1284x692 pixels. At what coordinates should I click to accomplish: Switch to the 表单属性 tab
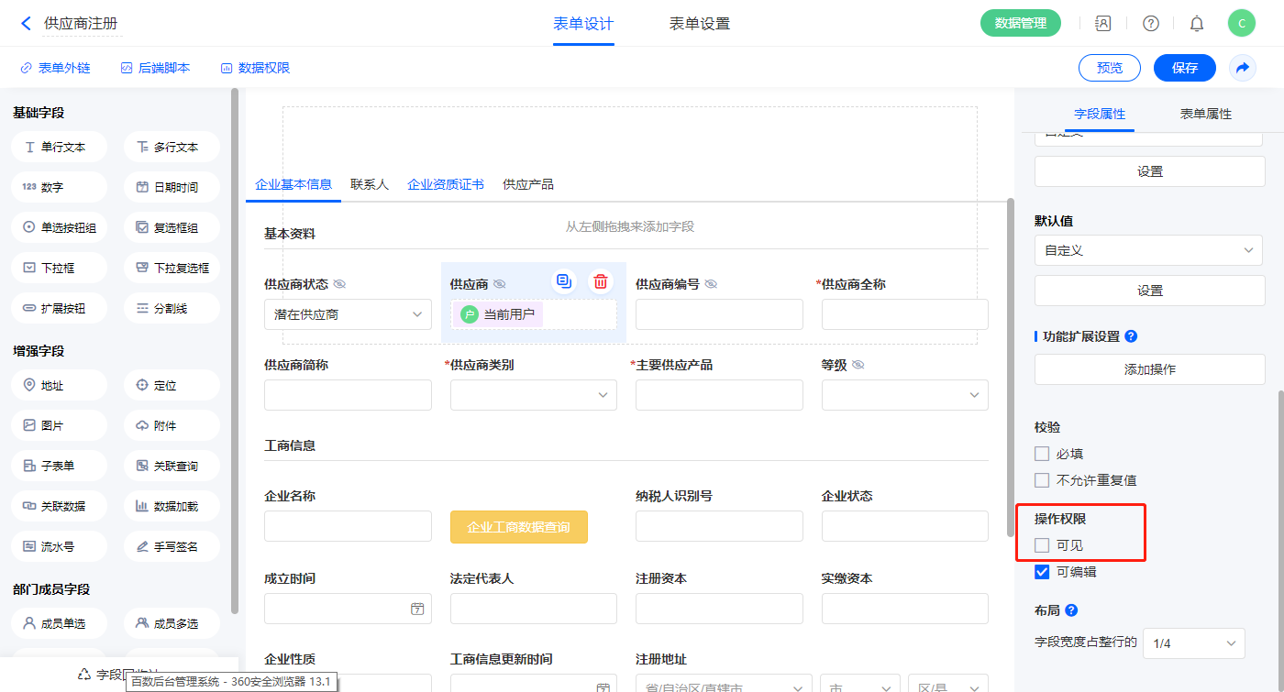1205,114
